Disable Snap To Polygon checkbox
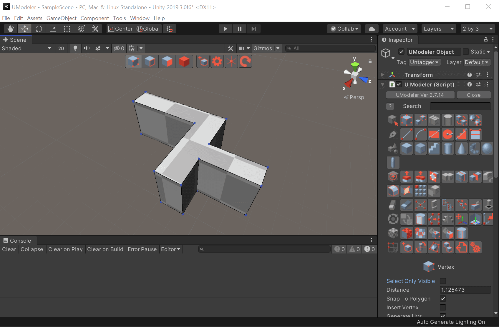Viewport: 499px width, 327px height. click(x=443, y=298)
